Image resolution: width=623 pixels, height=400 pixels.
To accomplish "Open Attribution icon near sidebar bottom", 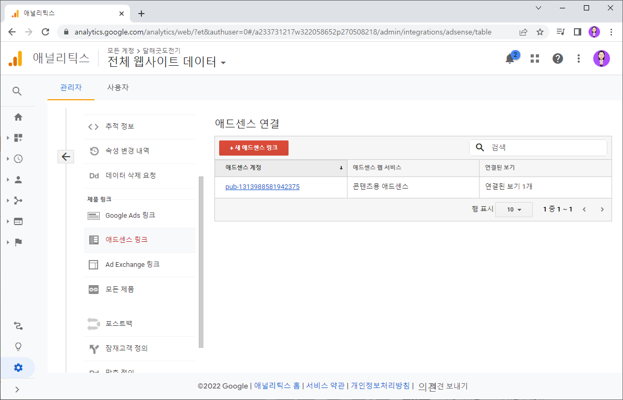I will (18, 326).
